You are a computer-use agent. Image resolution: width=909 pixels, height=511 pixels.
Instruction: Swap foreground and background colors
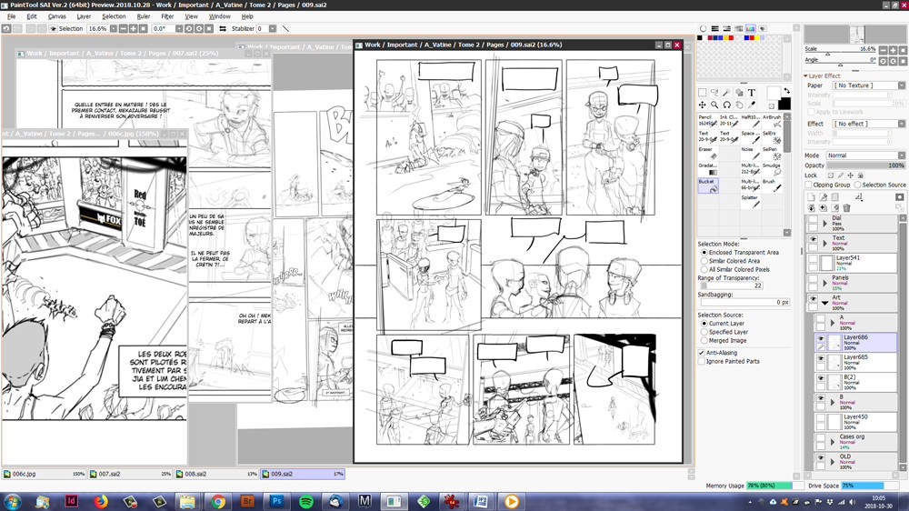(x=786, y=91)
